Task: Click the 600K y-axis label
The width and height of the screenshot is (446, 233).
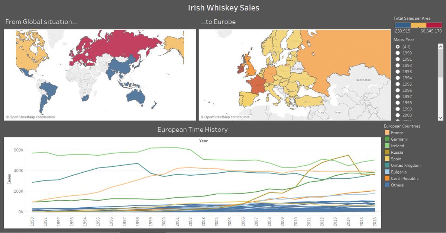Action: (19, 150)
